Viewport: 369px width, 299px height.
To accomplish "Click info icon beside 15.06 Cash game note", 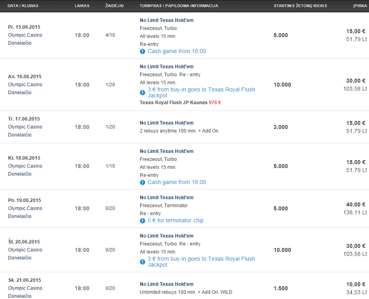I will click(x=143, y=51).
